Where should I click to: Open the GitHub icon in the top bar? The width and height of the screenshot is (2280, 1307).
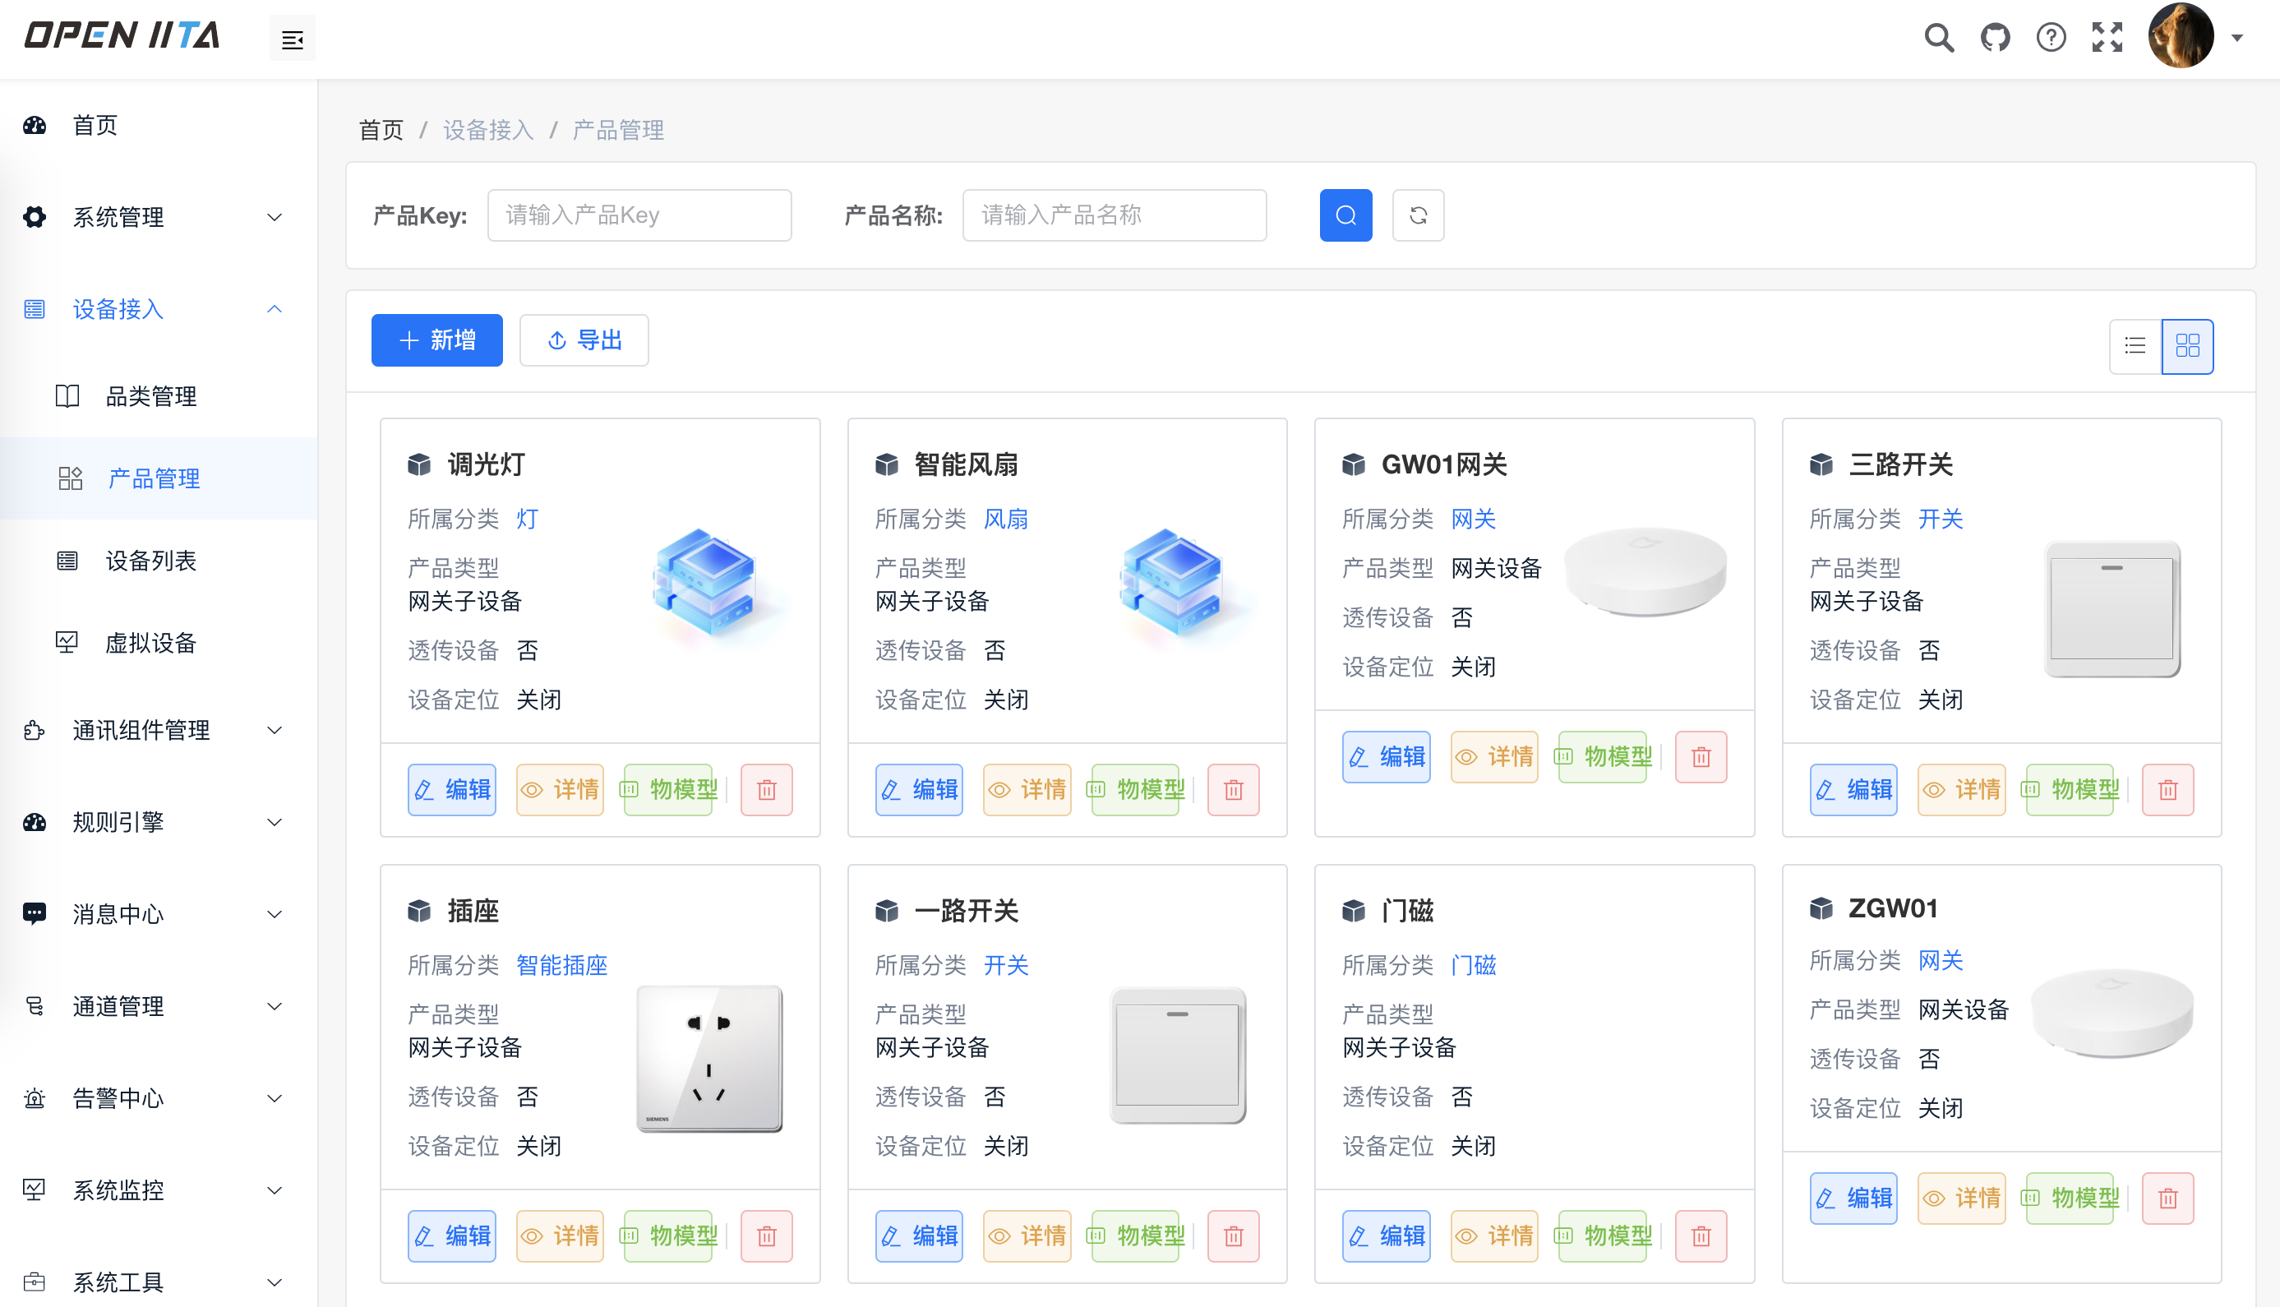pyautogui.click(x=1996, y=38)
